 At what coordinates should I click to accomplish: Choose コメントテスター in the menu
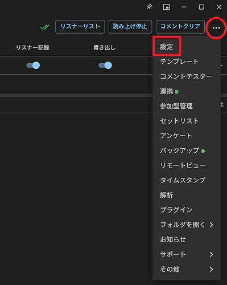click(x=187, y=76)
